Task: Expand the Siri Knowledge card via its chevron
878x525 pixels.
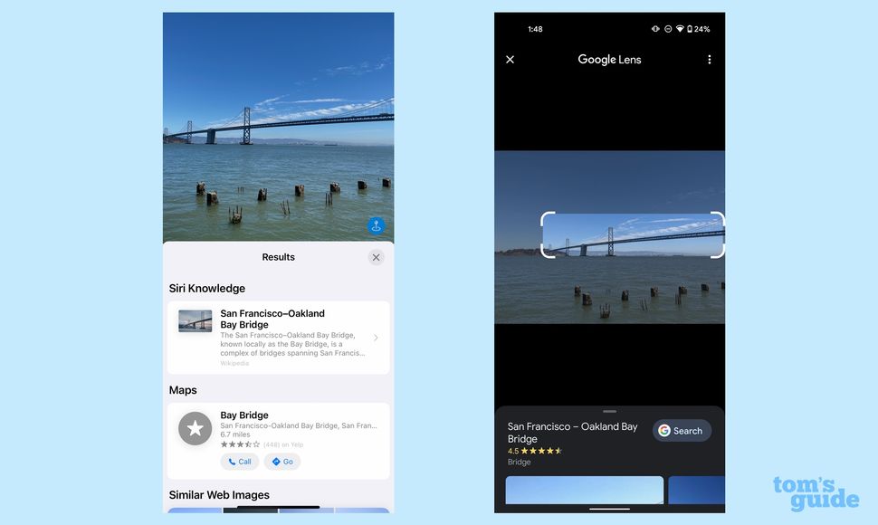Action: 376,337
